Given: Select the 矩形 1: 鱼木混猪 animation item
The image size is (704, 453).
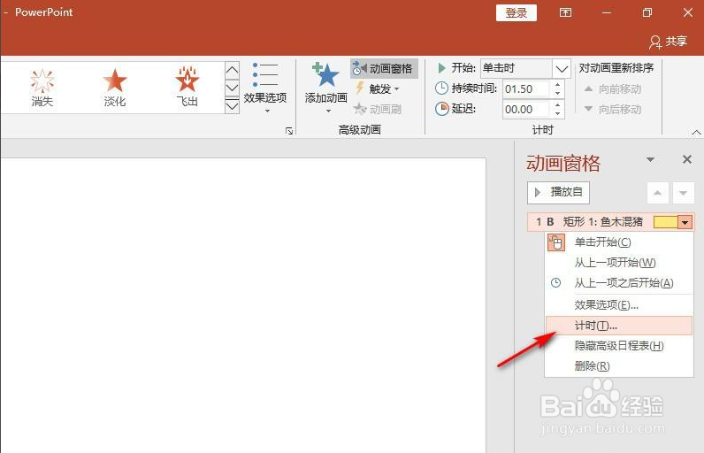Looking at the screenshot, I should (610, 222).
